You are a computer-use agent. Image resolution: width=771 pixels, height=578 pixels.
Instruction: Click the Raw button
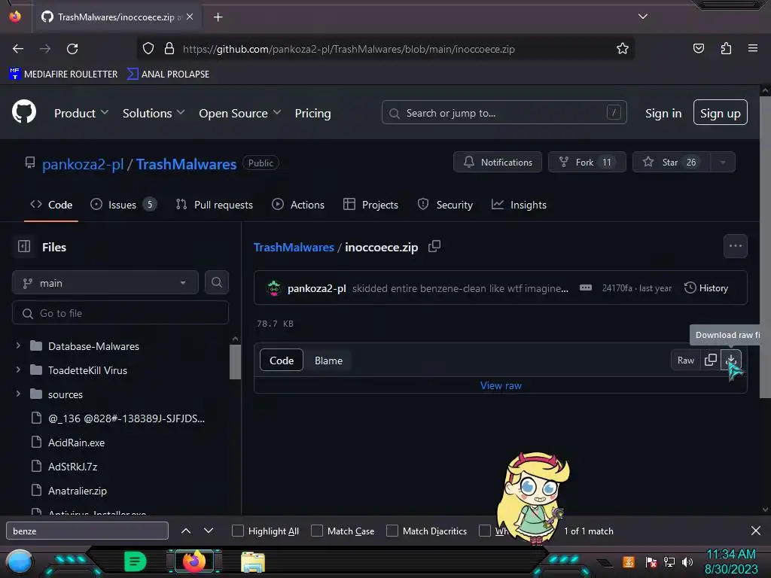pos(685,360)
